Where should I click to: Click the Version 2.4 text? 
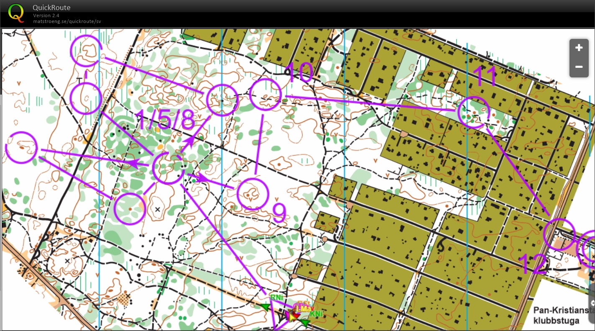(x=46, y=15)
